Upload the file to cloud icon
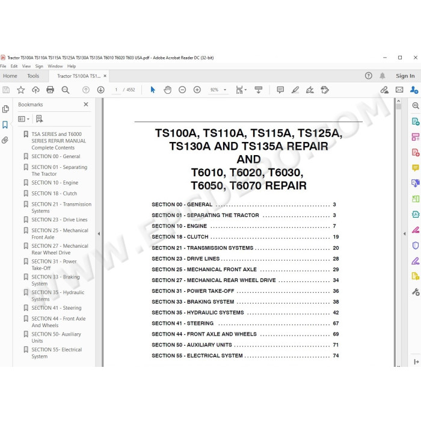The height and width of the screenshot is (421, 421). point(35,90)
